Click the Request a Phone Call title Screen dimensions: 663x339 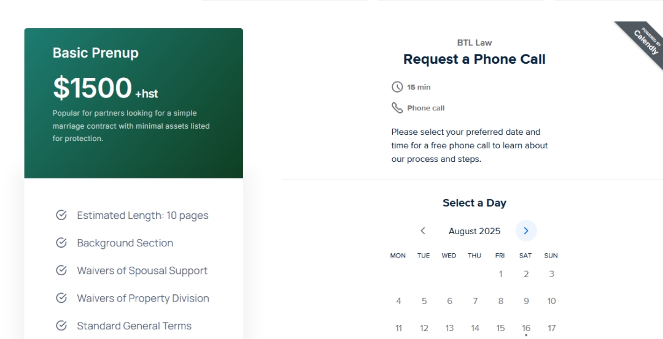475,59
